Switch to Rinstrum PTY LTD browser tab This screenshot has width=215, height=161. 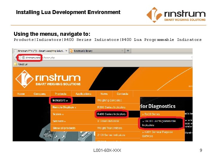point(41,51)
